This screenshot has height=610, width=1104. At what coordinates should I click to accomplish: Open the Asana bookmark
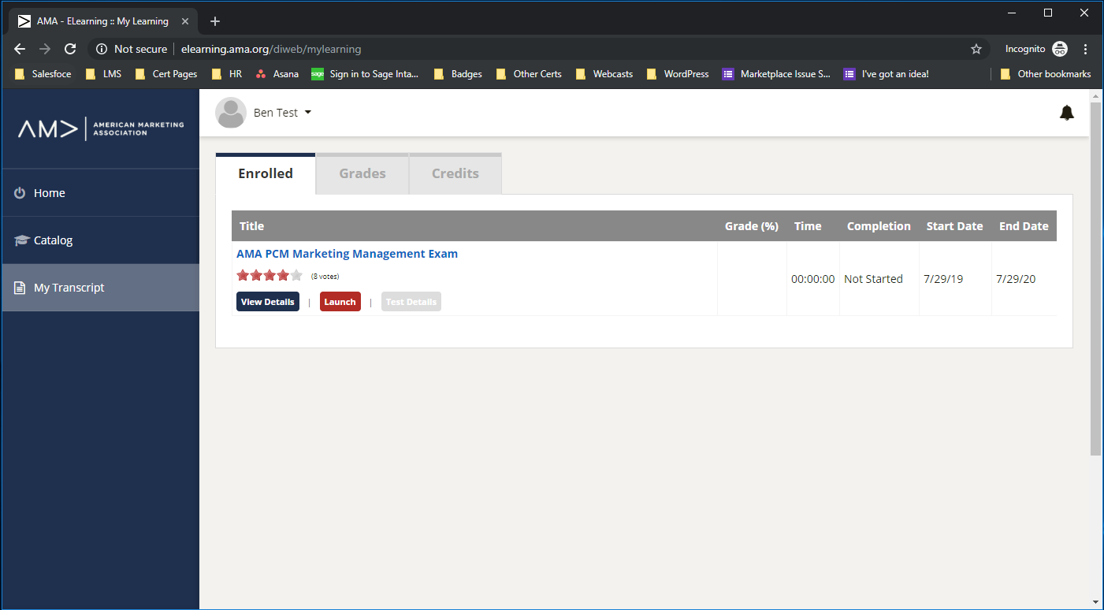(x=277, y=73)
